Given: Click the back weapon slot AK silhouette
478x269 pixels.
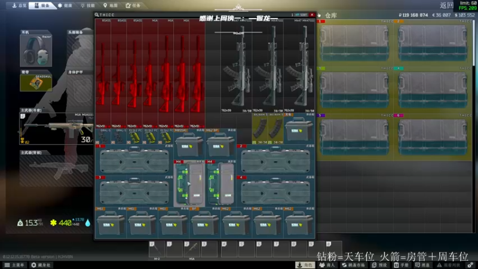Looking at the screenshot, I should tap(56, 170).
